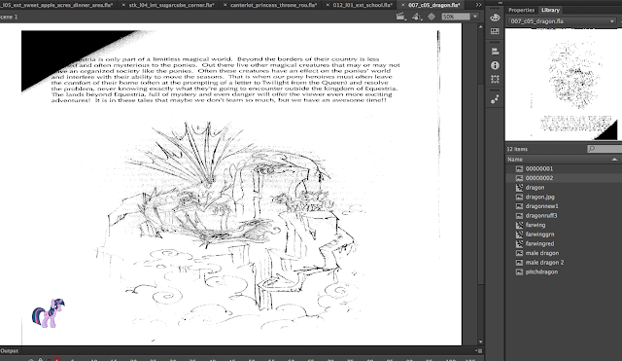Close the canterlot_princess_throne_roo.fla tab
Viewport: 622px width, 361px height.
[x=225, y=5]
